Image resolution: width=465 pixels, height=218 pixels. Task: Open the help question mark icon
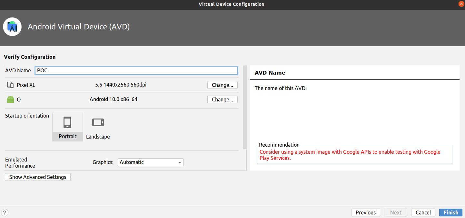pyautogui.click(x=5, y=213)
